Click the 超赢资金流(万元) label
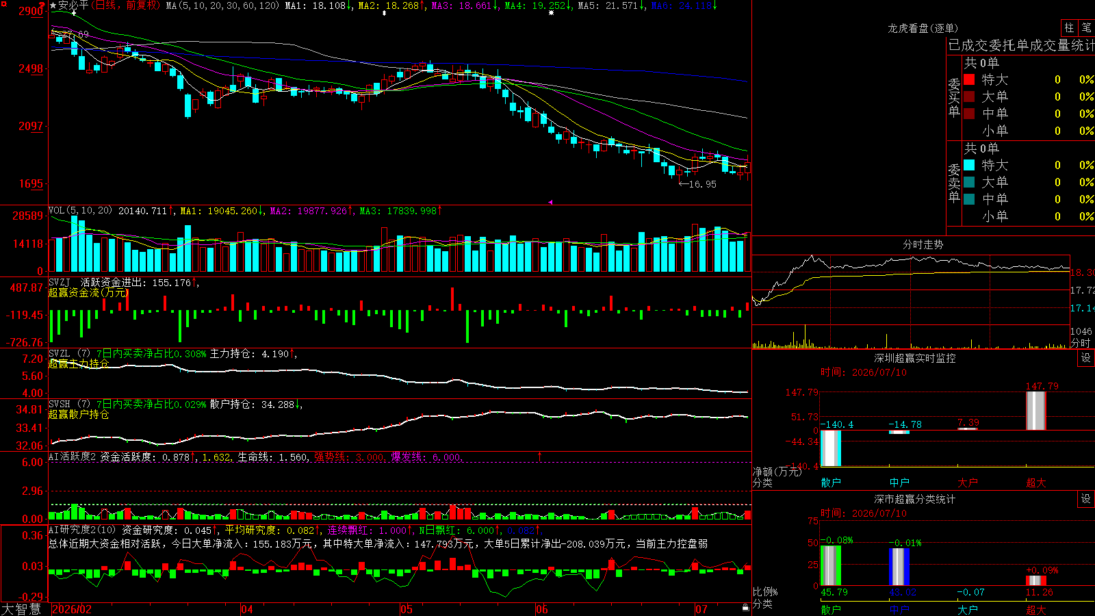The image size is (1095, 616). point(89,292)
